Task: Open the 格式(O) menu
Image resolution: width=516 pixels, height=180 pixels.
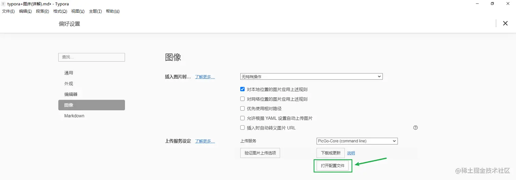Action: click(x=60, y=11)
